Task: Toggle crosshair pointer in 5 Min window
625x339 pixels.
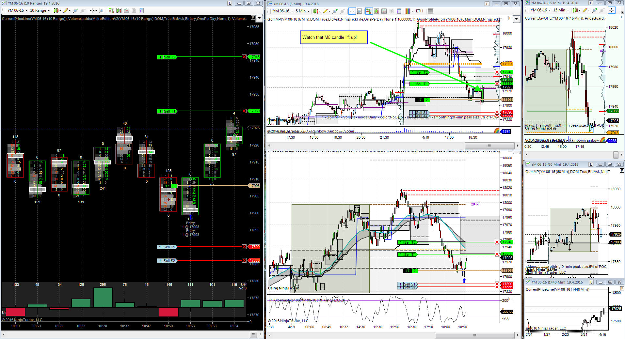Action: [352, 11]
